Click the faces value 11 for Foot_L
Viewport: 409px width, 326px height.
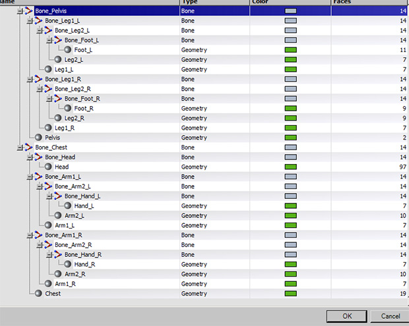coord(403,50)
